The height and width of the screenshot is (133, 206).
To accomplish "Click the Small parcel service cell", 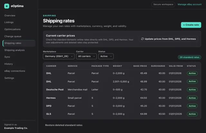I will (75, 98).
